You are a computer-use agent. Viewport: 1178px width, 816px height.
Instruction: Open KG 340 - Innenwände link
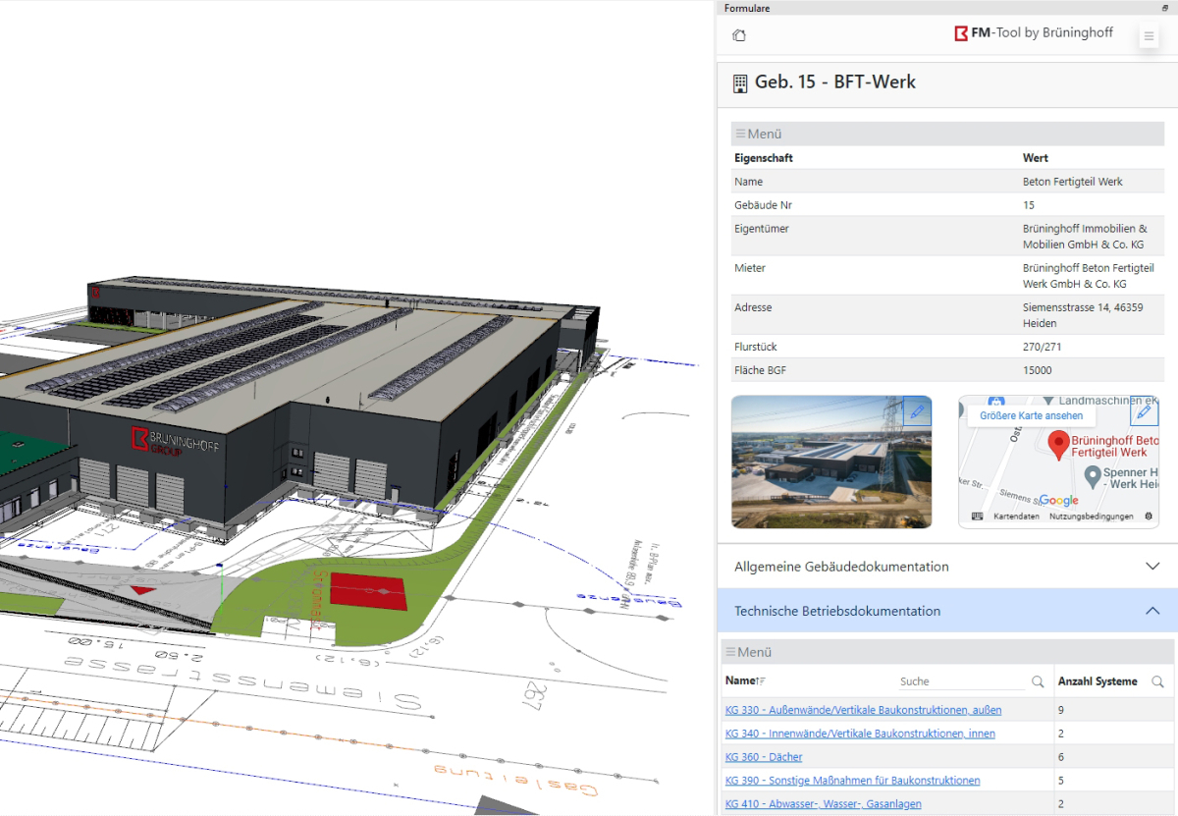click(860, 734)
